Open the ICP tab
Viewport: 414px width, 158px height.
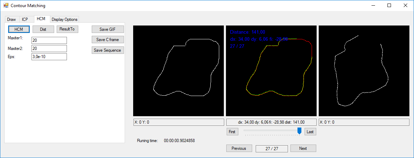click(x=25, y=19)
